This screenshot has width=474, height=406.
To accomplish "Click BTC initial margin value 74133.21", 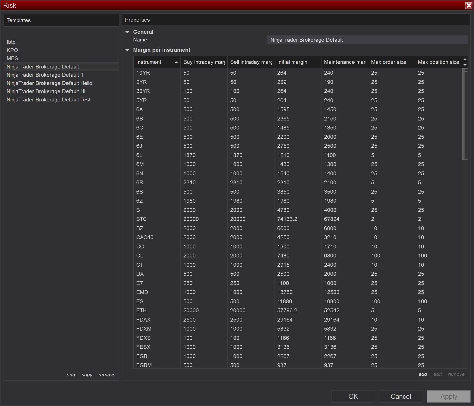I will [289, 219].
